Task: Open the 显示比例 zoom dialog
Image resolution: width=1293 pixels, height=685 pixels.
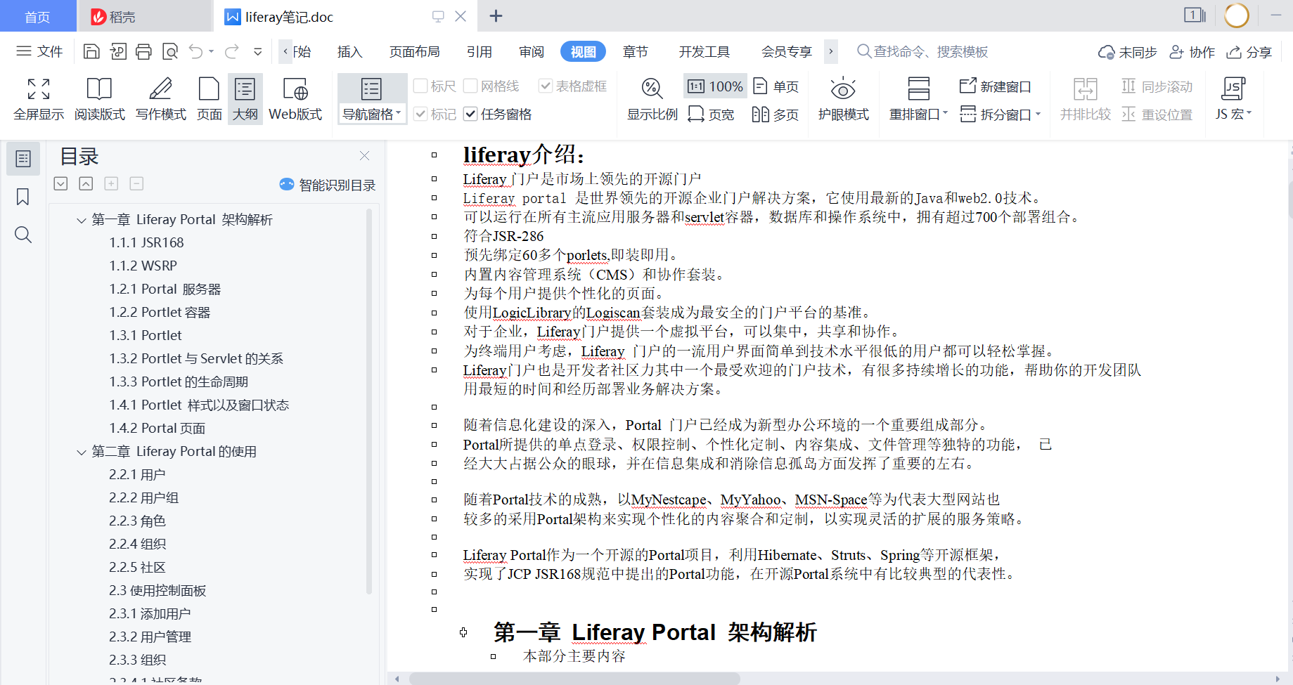Action: [652, 99]
